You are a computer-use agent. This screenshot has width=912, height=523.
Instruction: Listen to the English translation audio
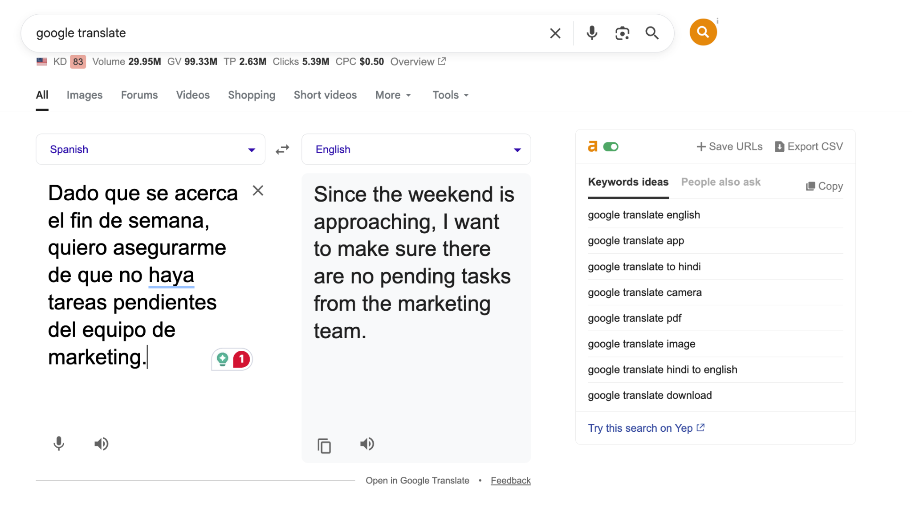coord(367,444)
